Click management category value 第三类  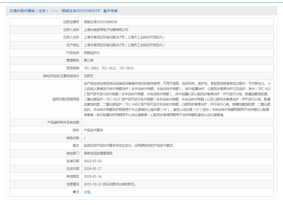89,60
